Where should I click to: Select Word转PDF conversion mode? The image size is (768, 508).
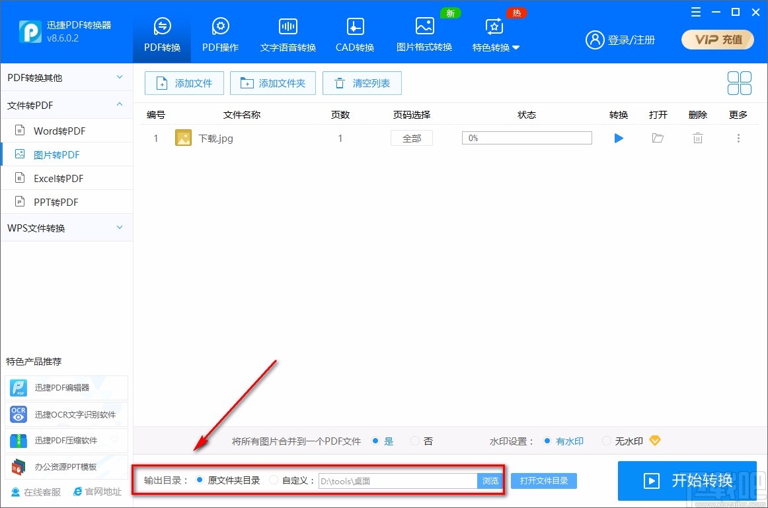58,131
